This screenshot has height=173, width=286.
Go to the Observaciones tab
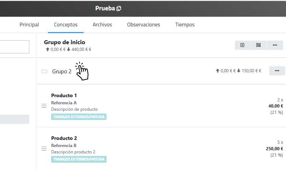coord(143,25)
